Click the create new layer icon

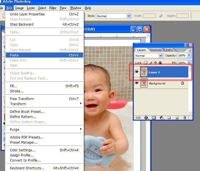click(x=177, y=117)
